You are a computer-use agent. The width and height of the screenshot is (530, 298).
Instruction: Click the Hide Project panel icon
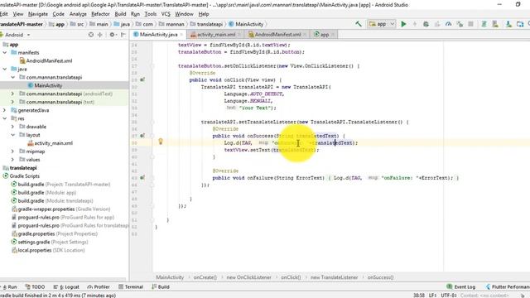pos(123,35)
